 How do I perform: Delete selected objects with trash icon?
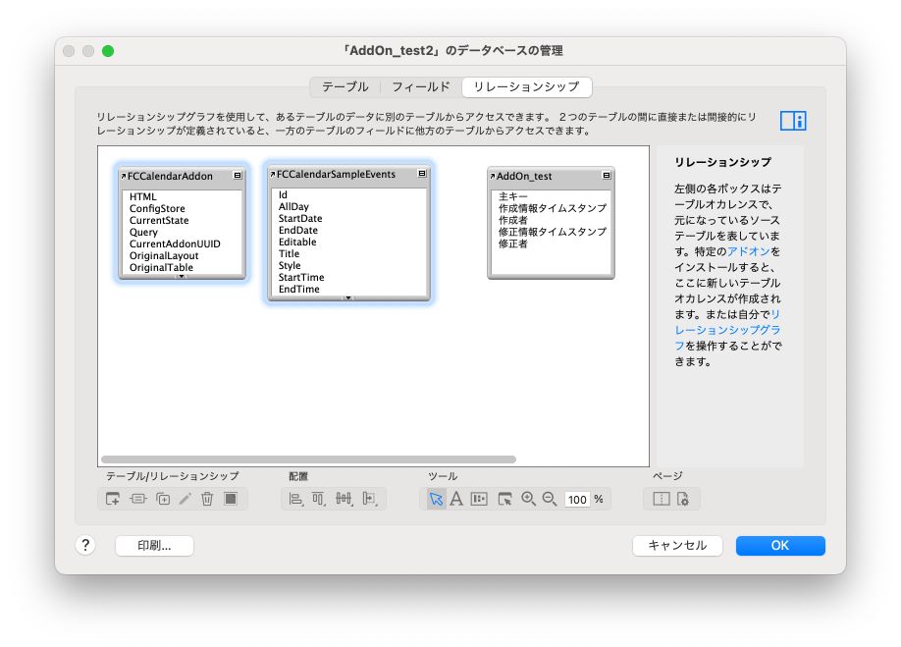pos(207,499)
